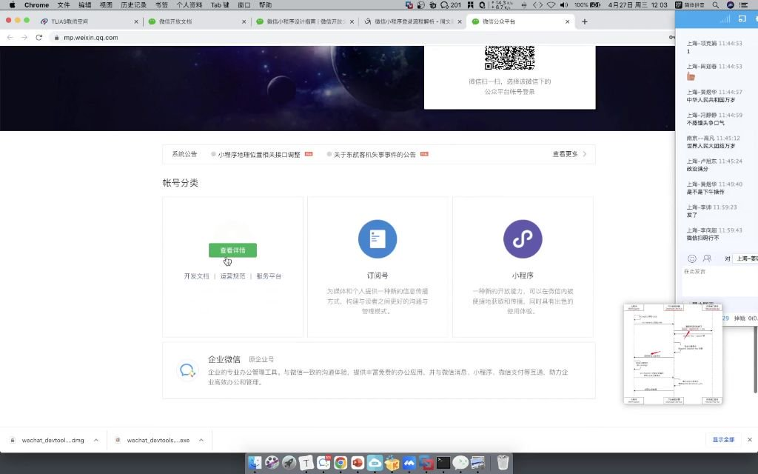Open the 历史记录 menu
This screenshot has width=758, height=474.
click(x=133, y=5)
